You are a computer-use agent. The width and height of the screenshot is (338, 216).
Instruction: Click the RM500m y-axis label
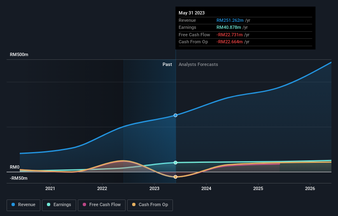19,54
